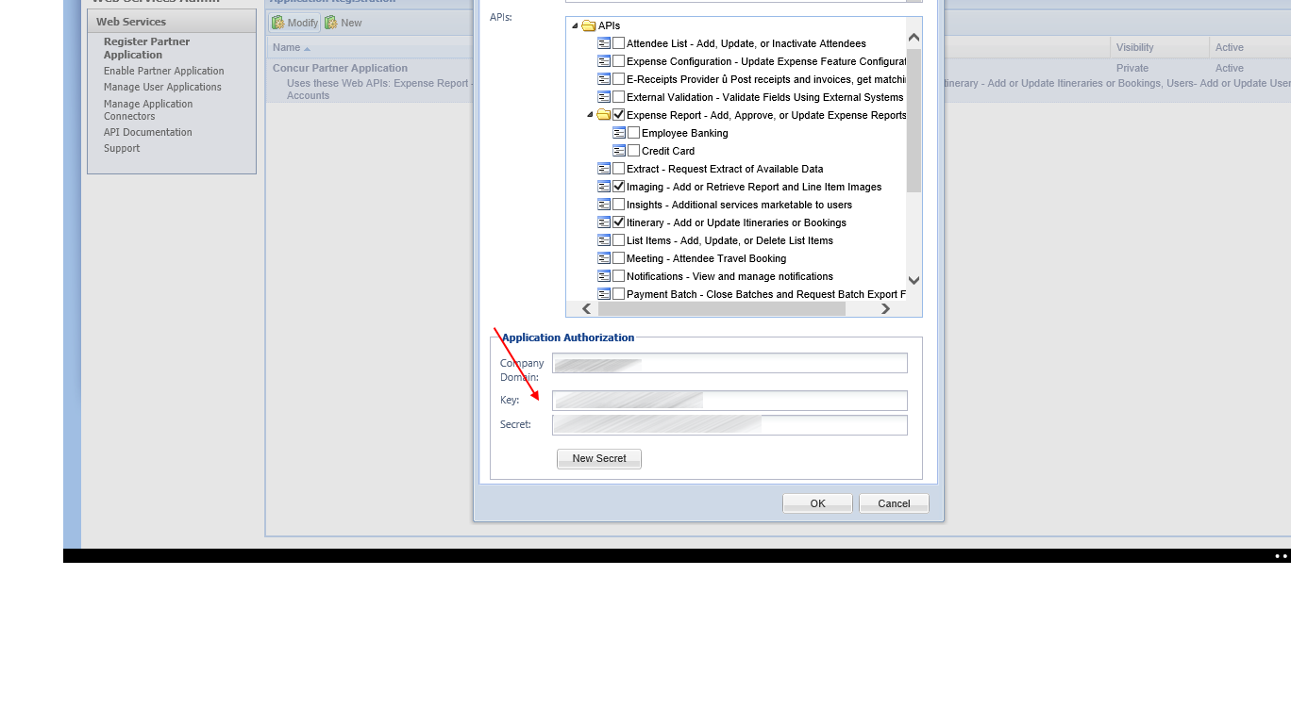Check the Extract API checkbox
The height and width of the screenshot is (724, 1291).
coord(619,169)
